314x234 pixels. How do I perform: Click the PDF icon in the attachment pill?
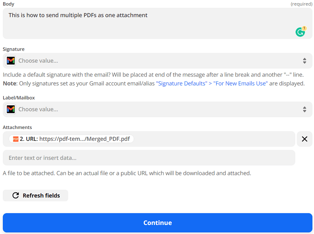[16, 139]
